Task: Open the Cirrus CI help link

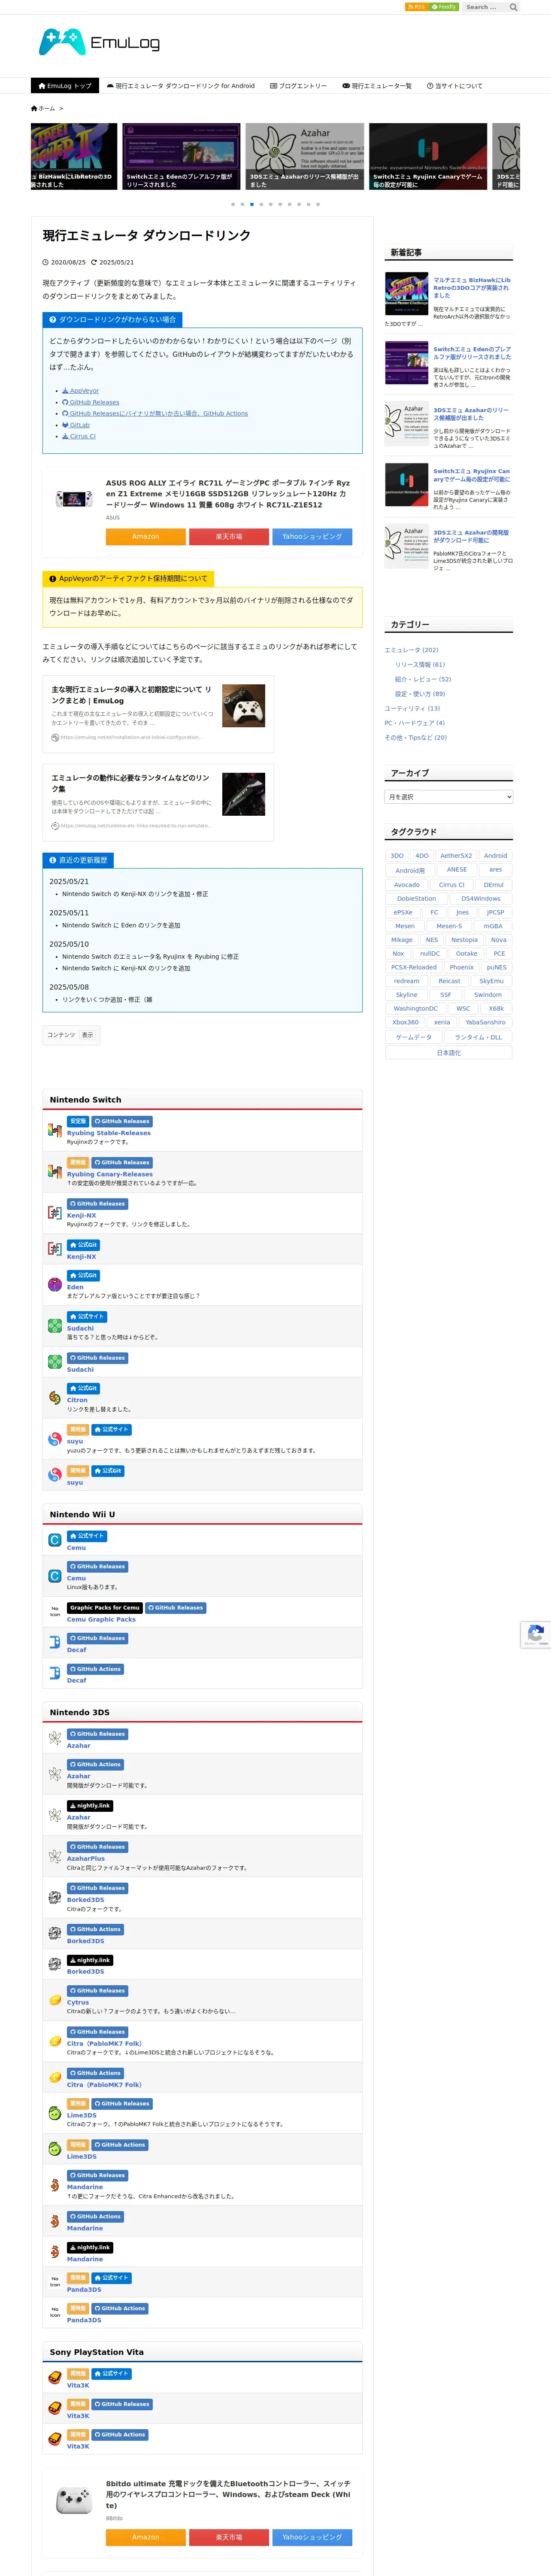Action: (x=79, y=436)
